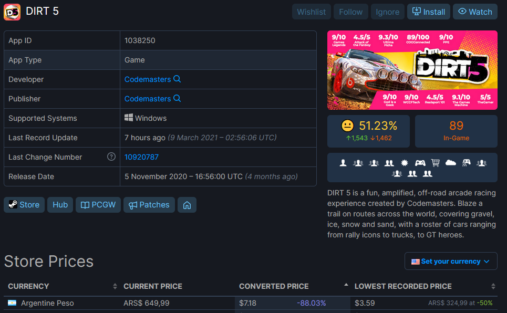This screenshot has height=313, width=507.
Task: Click the neutral face review rating icon
Action: coord(348,126)
